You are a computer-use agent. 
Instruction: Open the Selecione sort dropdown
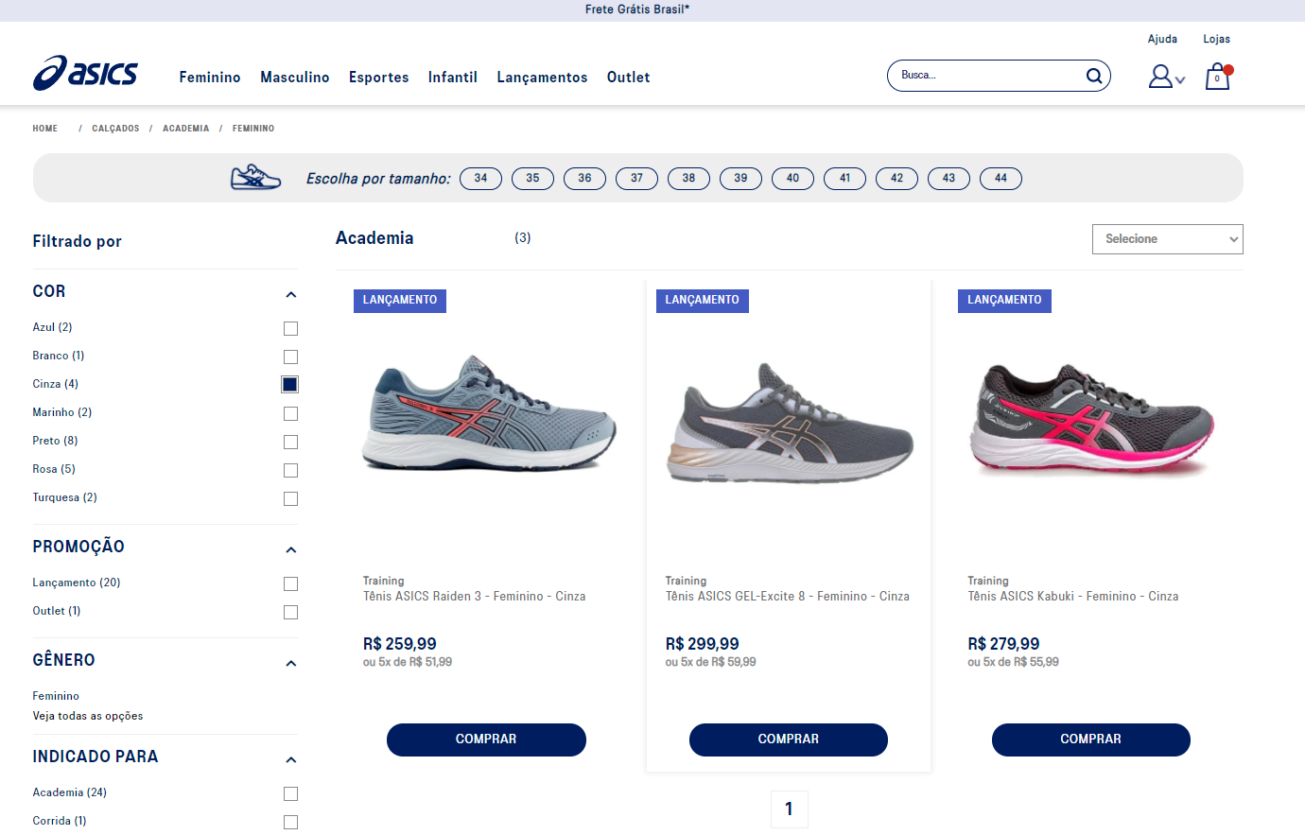coord(1167,239)
